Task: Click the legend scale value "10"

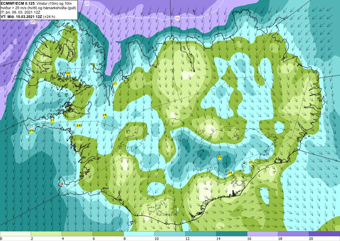Action: coord(156,239)
